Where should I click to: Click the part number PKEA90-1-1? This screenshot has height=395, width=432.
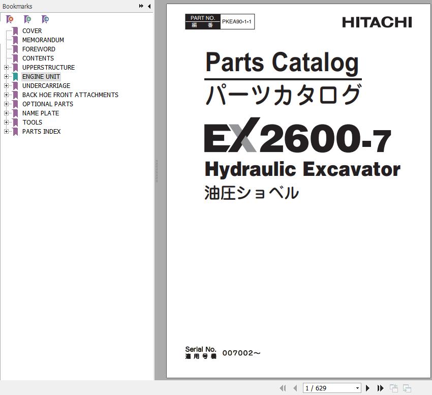click(237, 21)
